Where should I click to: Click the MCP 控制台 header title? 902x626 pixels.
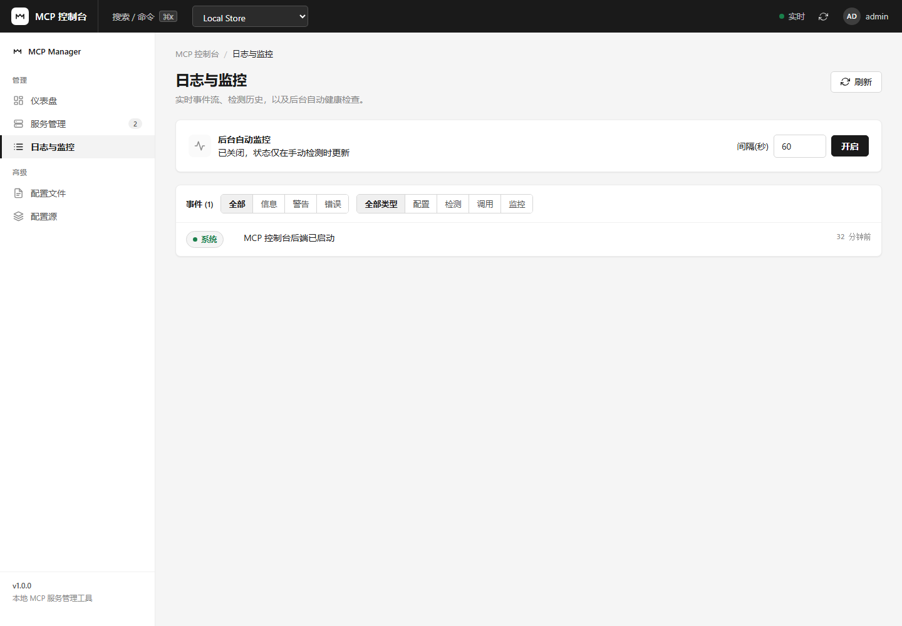(x=61, y=16)
